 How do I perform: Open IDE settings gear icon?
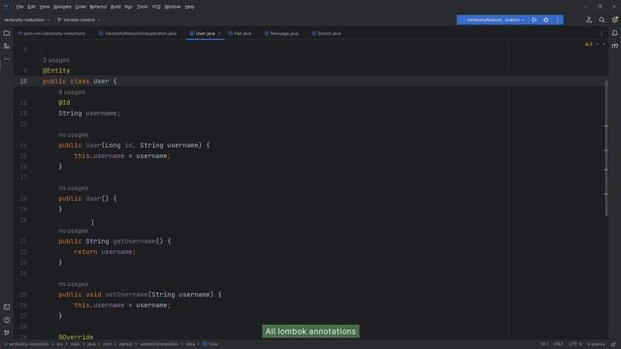pyautogui.click(x=614, y=19)
